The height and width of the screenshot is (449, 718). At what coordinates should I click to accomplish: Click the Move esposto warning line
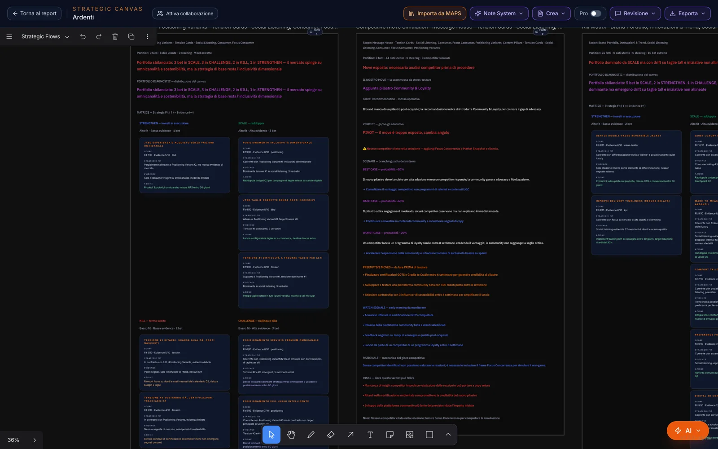tap(419, 68)
